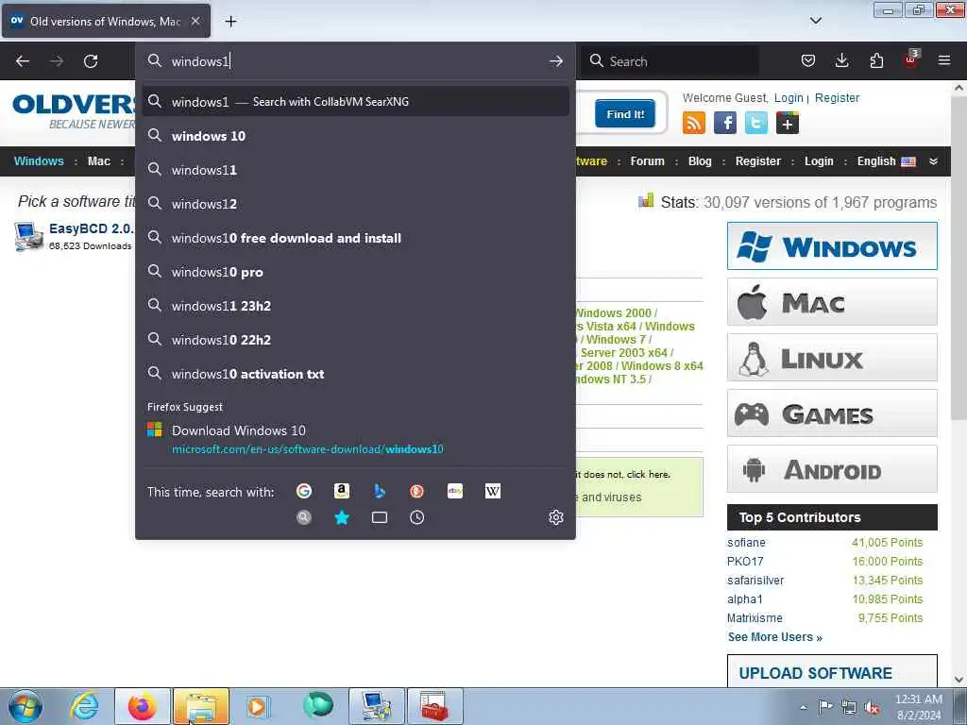Click the eBay one-off search icon
967x725 pixels.
tap(455, 491)
